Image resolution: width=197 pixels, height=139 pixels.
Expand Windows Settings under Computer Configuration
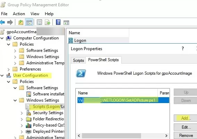pyautogui.click(x=15, y=57)
